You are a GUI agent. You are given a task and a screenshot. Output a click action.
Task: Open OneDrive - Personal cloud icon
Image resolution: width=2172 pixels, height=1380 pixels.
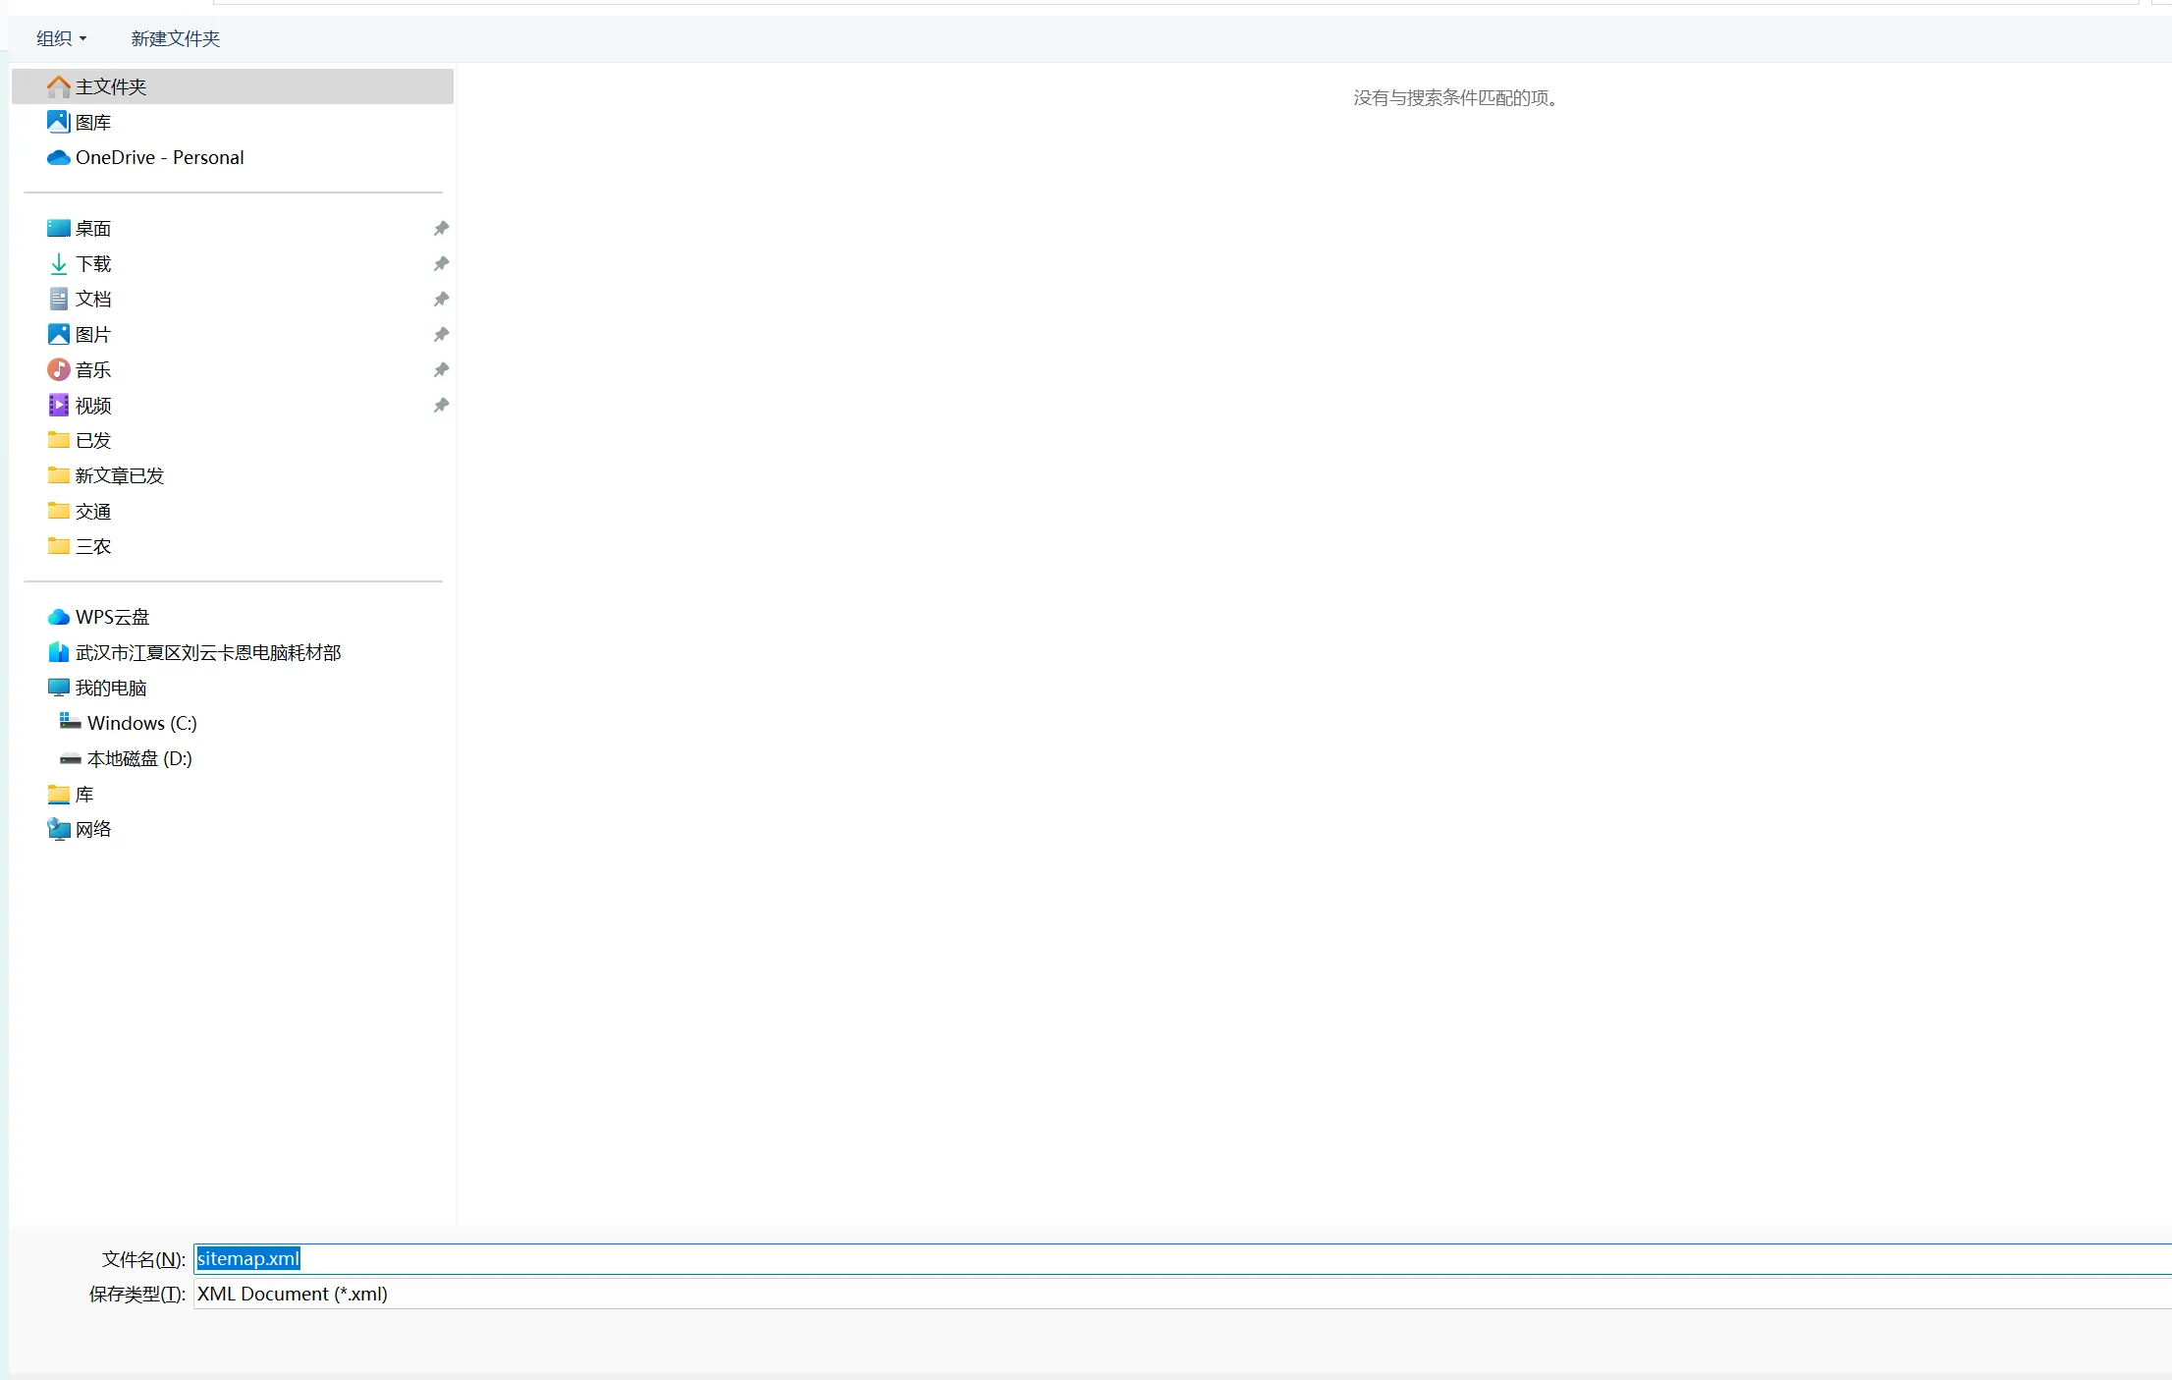click(59, 157)
